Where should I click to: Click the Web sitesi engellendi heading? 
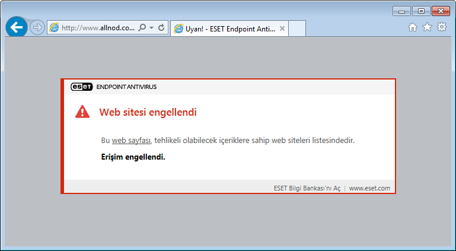148,112
